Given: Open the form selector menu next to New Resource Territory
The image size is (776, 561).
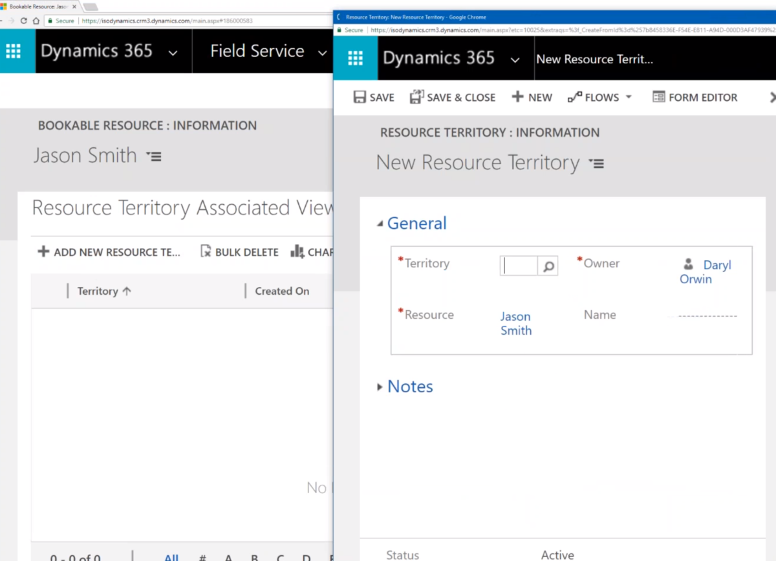Looking at the screenshot, I should coord(596,164).
